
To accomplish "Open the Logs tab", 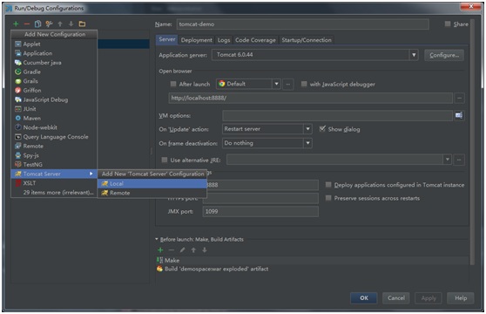I will click(x=224, y=40).
